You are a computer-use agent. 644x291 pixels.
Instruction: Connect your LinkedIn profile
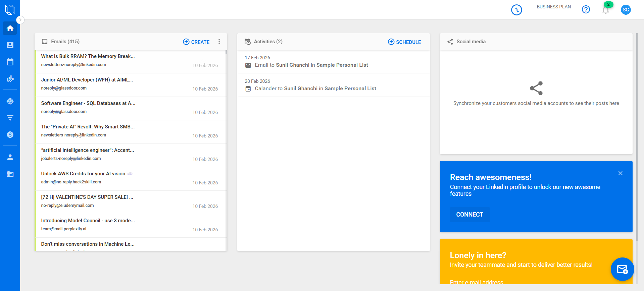469,215
